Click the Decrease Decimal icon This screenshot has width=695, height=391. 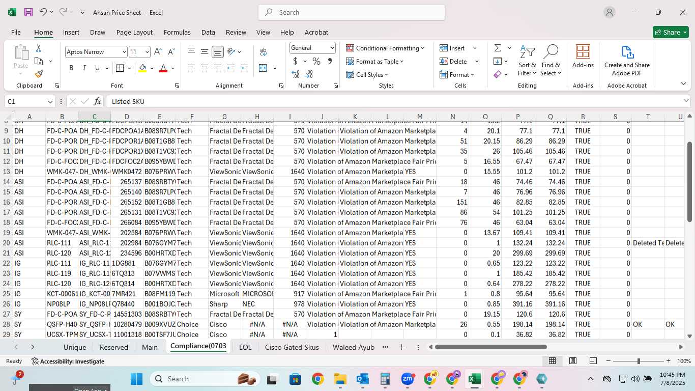click(x=309, y=74)
